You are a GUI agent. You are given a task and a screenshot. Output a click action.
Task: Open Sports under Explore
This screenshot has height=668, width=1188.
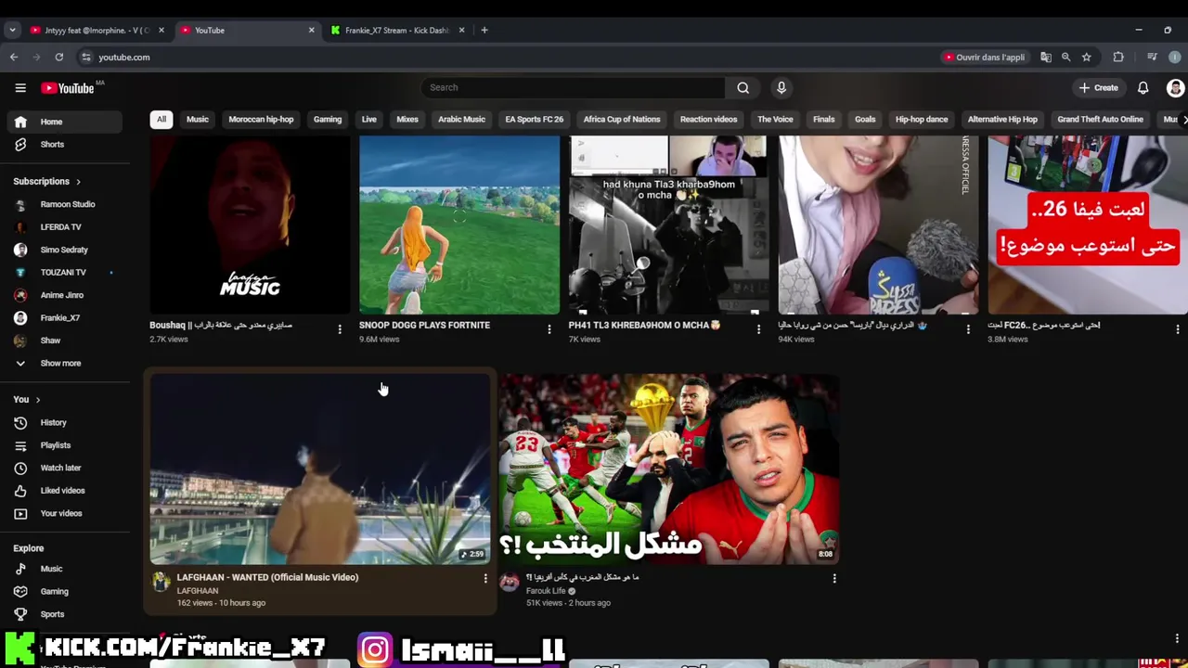point(64,614)
